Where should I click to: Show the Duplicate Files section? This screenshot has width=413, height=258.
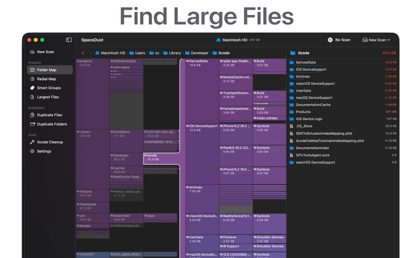coord(50,115)
